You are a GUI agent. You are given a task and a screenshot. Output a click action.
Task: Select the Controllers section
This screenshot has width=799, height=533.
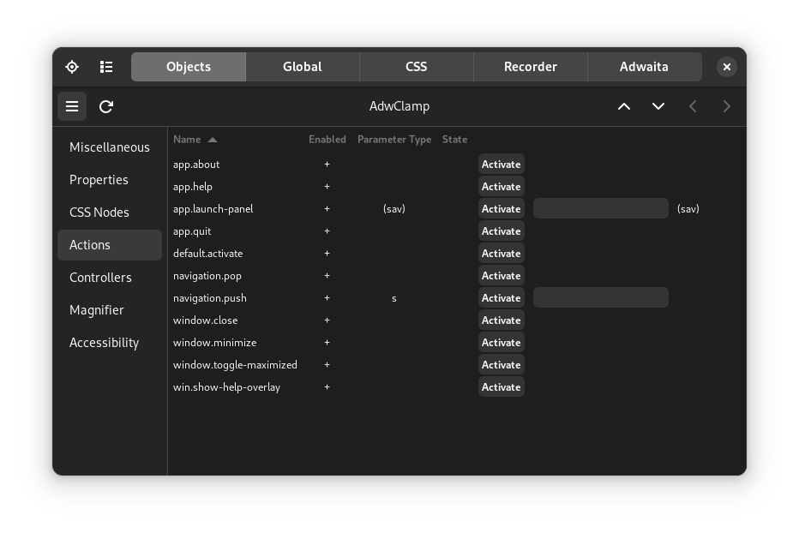pos(100,277)
